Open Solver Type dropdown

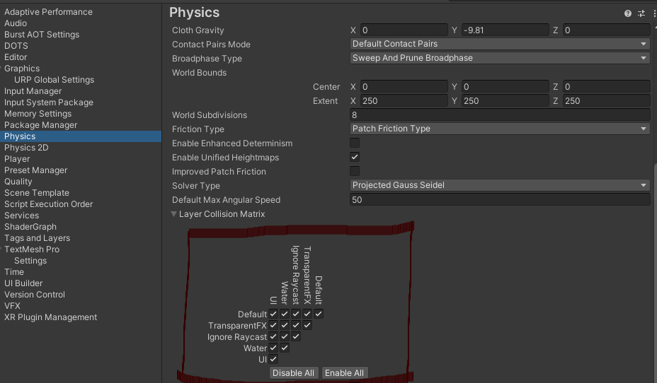tap(500, 185)
